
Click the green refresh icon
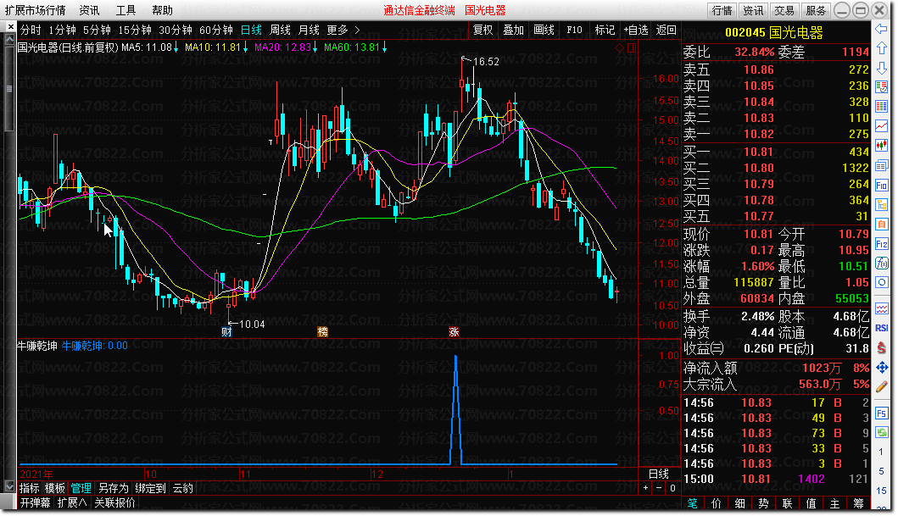(881, 432)
